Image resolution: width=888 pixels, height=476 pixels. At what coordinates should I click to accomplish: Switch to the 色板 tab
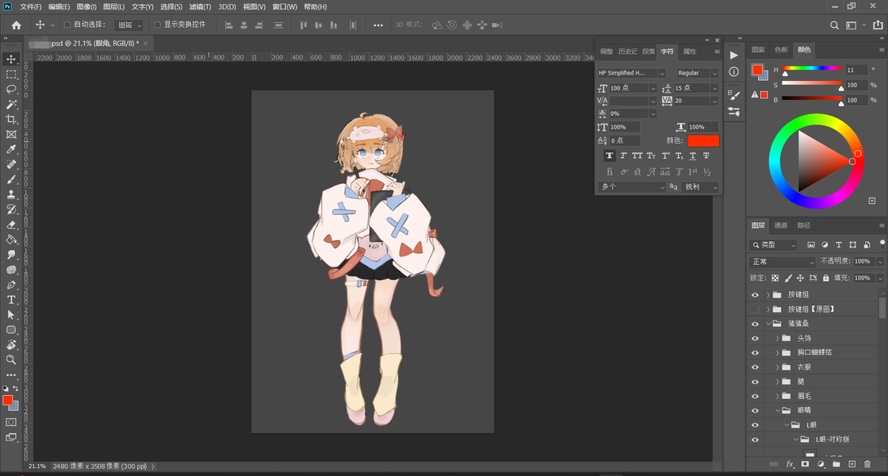coord(781,50)
